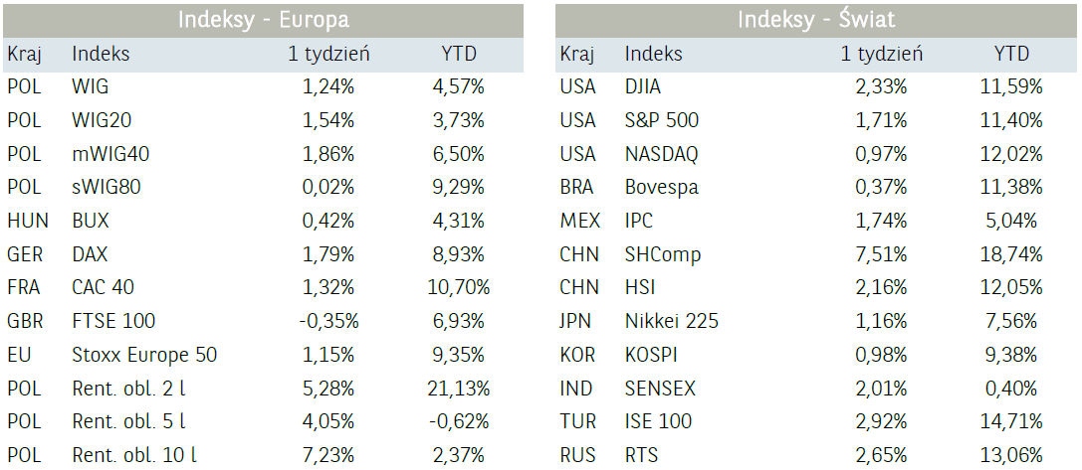Image resolution: width=1082 pixels, height=470 pixels.
Task: Click the Nikkei 225 index name
Action: [x=671, y=321]
